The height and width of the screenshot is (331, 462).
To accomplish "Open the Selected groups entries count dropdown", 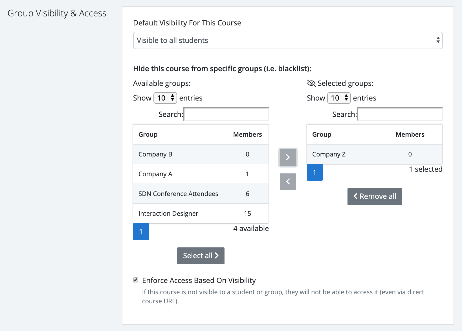I will tap(339, 98).
